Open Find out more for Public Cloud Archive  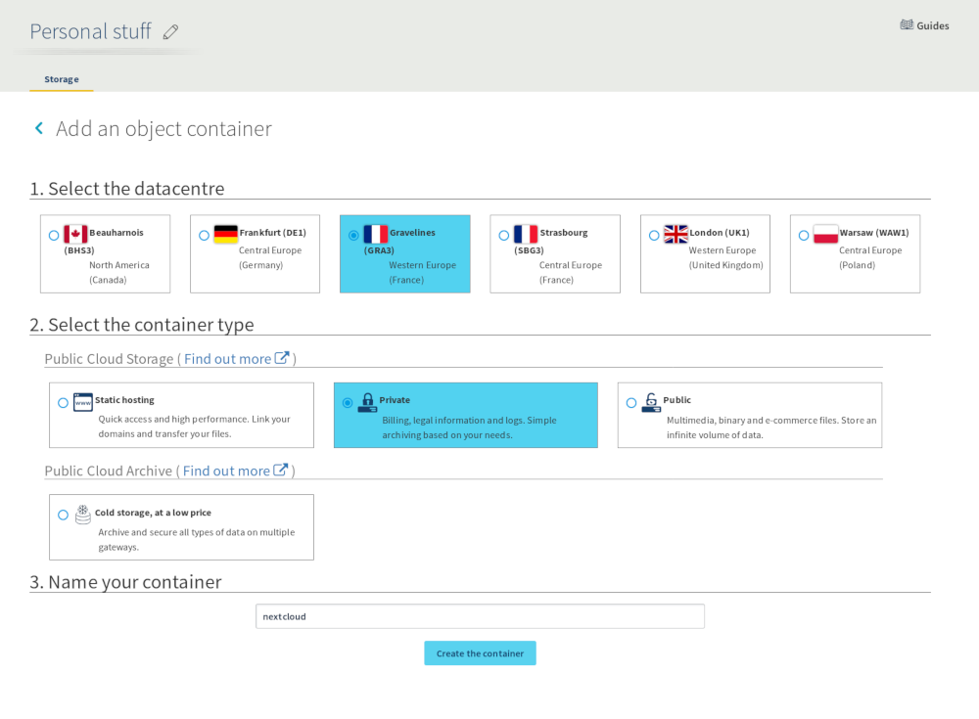[x=229, y=471]
